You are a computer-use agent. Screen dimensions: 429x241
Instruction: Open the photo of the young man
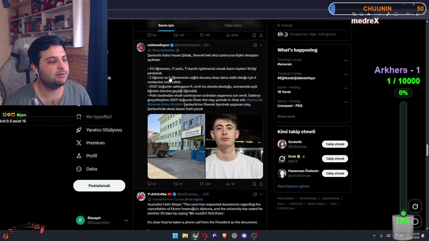coord(234,146)
